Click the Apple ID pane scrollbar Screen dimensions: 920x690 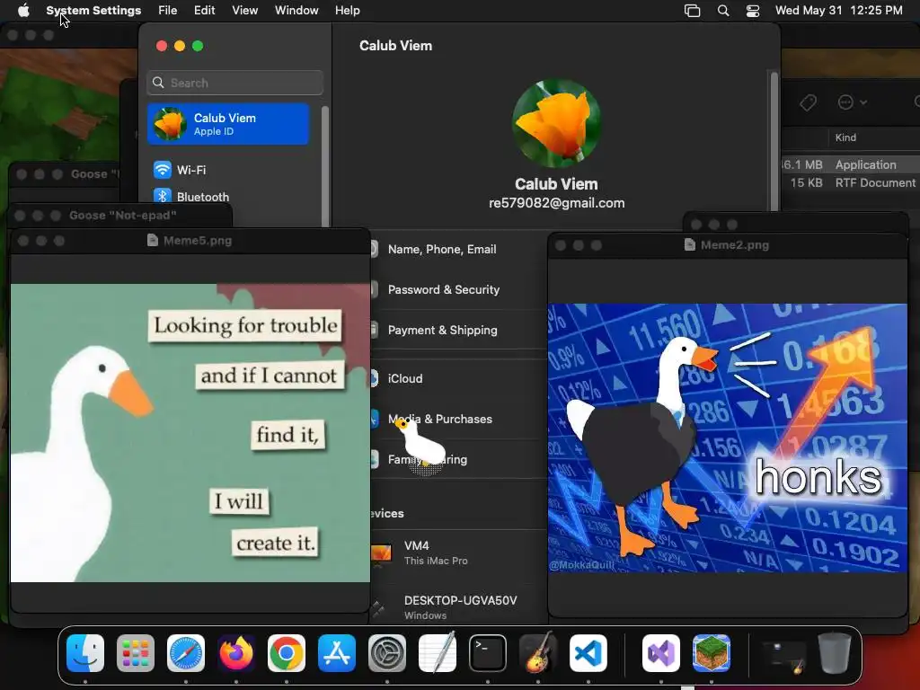(774, 141)
